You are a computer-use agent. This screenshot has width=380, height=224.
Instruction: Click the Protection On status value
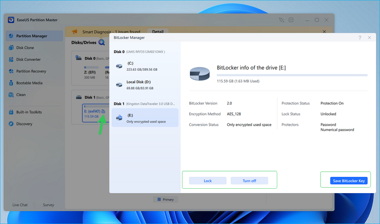click(332, 103)
